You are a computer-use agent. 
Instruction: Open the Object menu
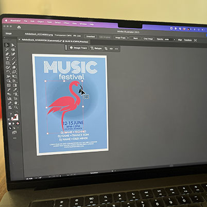pyautogui.click(x=41, y=22)
